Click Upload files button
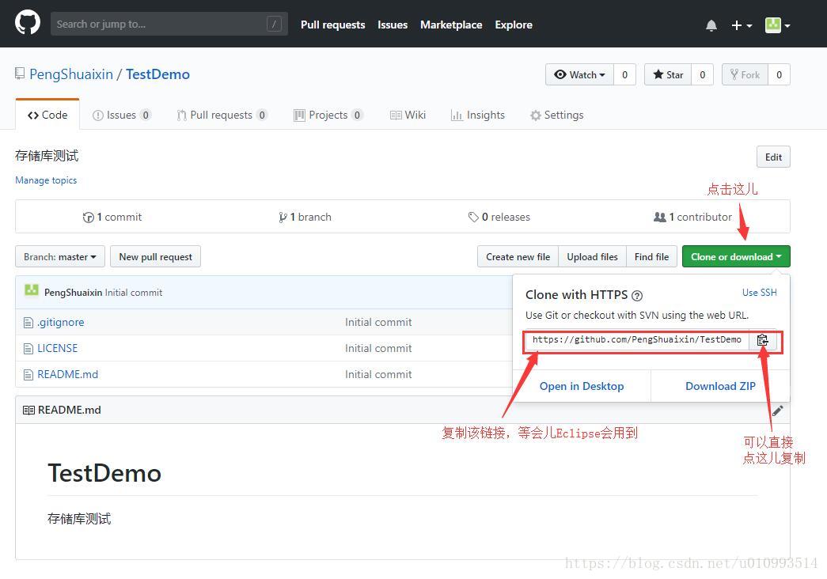Image resolution: width=827 pixels, height=579 pixels. (592, 257)
